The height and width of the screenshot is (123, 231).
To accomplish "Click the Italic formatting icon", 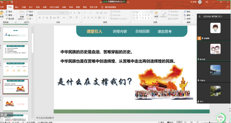I will point(43,18).
